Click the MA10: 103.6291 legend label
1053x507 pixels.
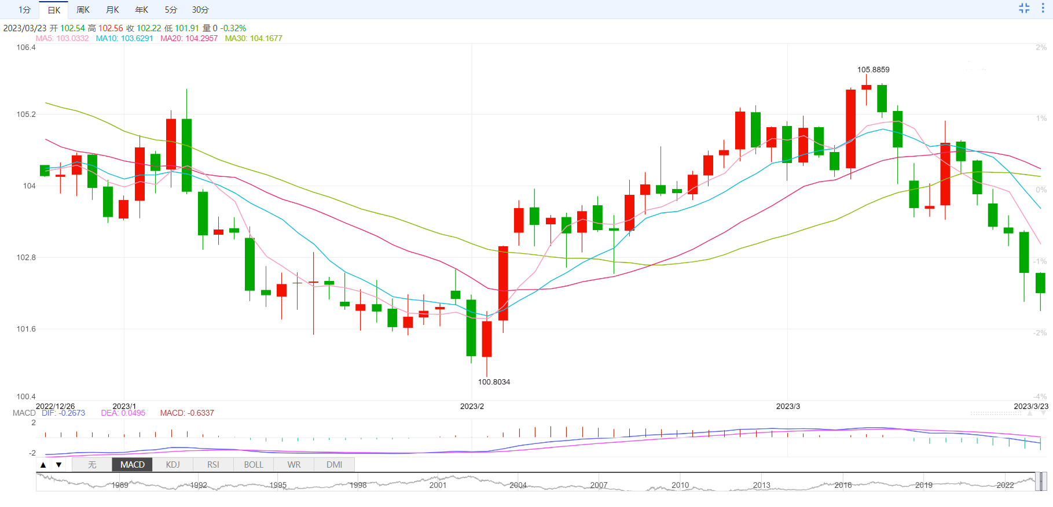[x=124, y=38]
